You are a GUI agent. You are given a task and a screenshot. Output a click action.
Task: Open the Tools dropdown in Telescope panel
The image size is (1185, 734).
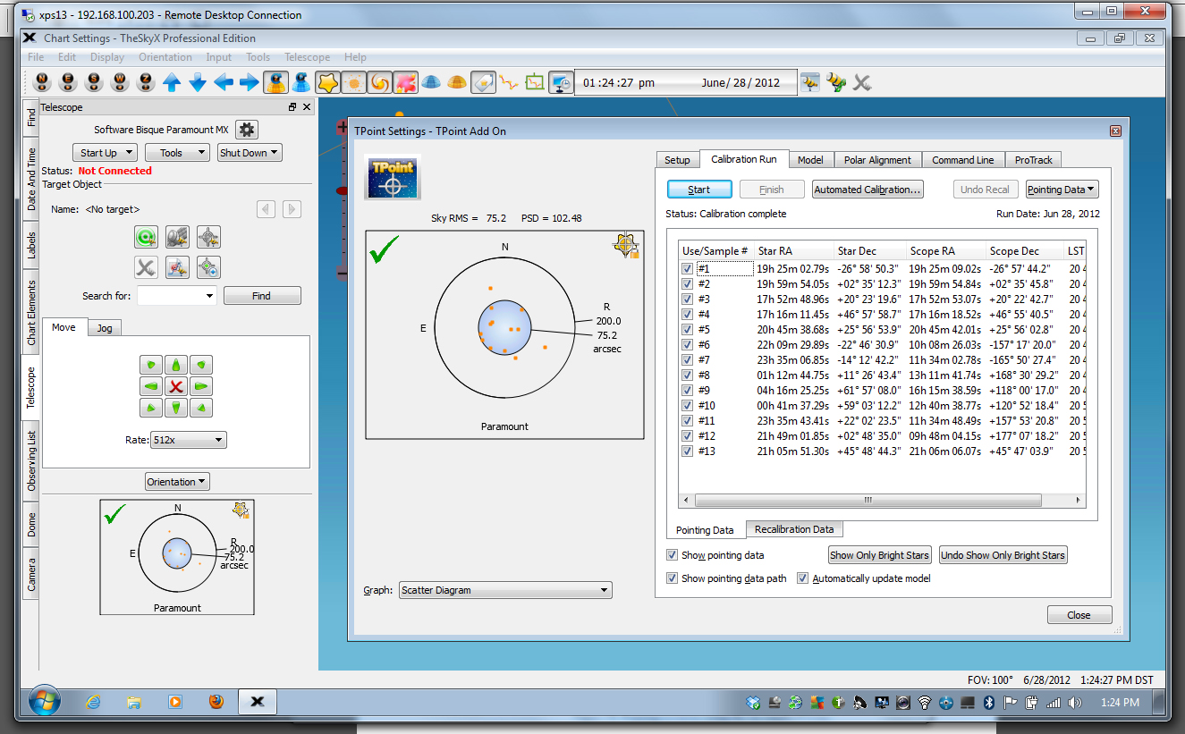[x=177, y=153]
